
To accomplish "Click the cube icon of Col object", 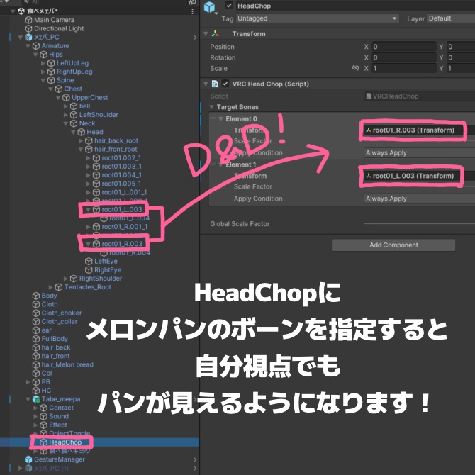I will (x=36, y=373).
